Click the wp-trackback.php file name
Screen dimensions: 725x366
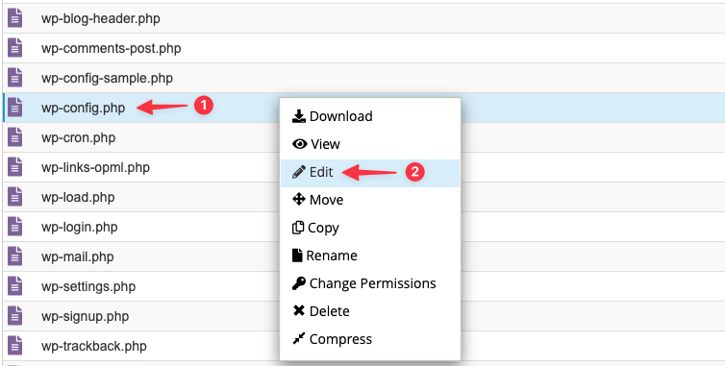(x=94, y=346)
